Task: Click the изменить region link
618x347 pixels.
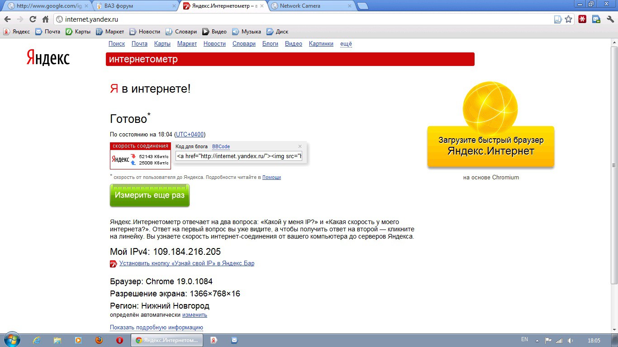Action: pyautogui.click(x=195, y=315)
